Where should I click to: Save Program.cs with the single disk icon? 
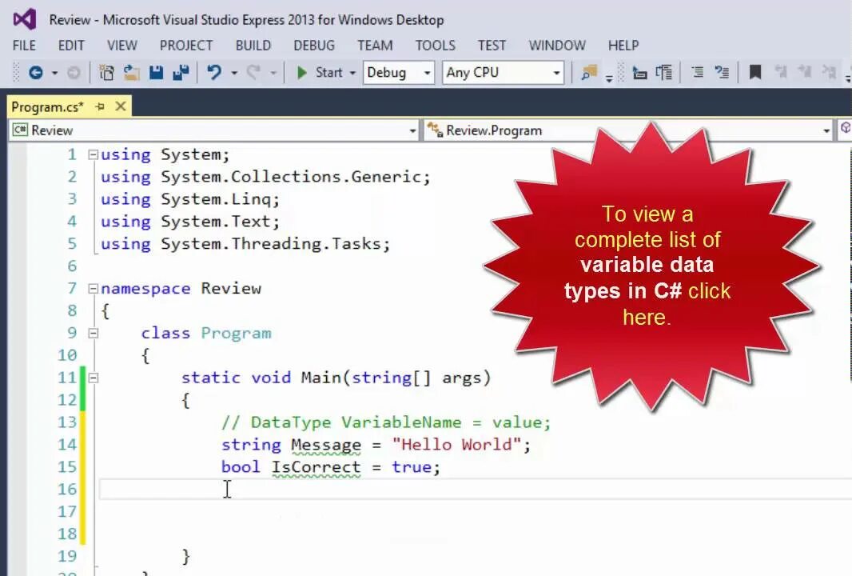[x=156, y=72]
